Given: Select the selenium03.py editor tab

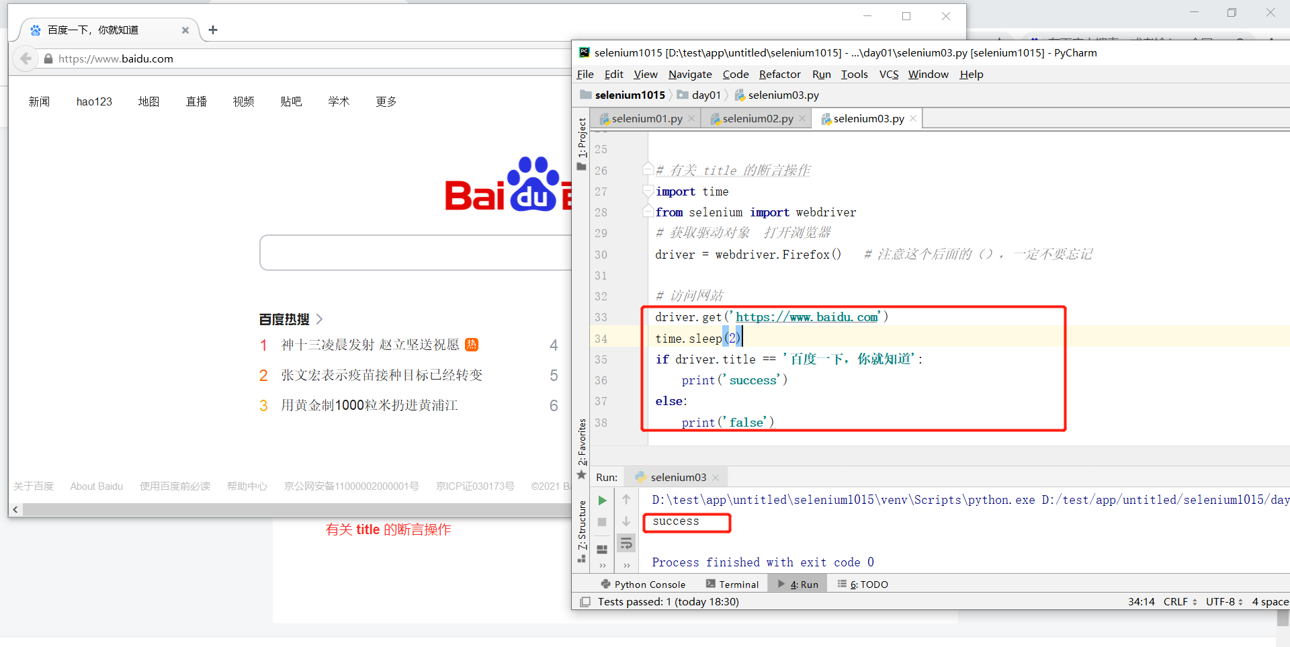Looking at the screenshot, I should 868,119.
